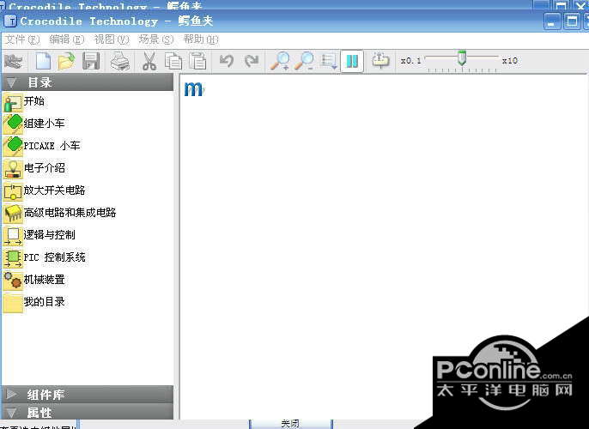Open the 开始 folder icon
Viewport: 589px width, 429px height.
tap(12, 102)
